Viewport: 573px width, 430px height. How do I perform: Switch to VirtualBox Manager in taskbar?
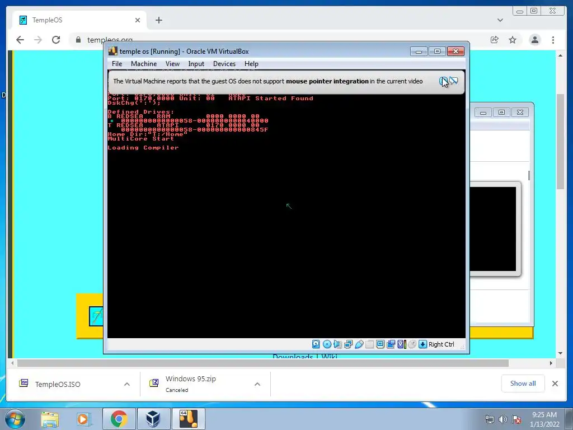(x=153, y=419)
